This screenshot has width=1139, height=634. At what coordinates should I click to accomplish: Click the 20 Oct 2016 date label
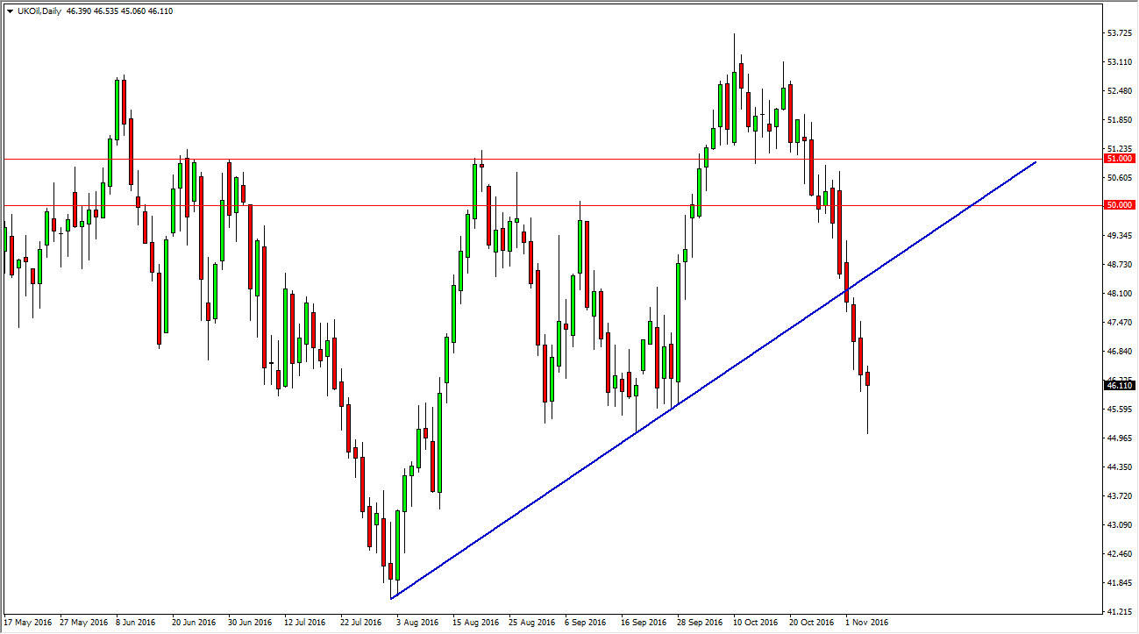(x=811, y=623)
